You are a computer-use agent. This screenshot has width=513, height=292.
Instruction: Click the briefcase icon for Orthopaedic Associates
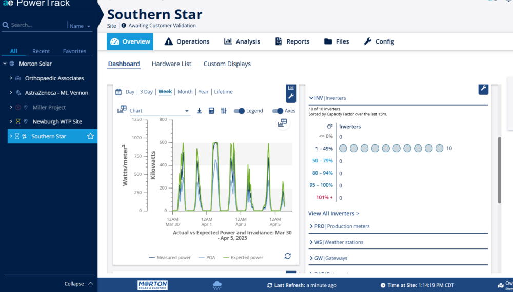click(18, 78)
